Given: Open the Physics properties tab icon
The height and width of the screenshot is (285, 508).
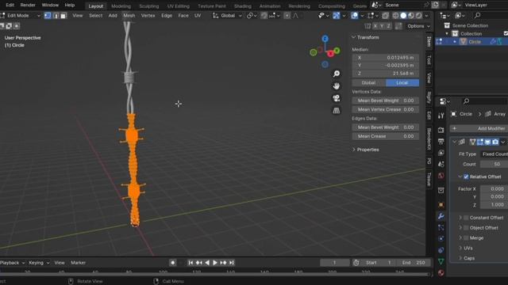Looking at the screenshot, I should click(441, 239).
